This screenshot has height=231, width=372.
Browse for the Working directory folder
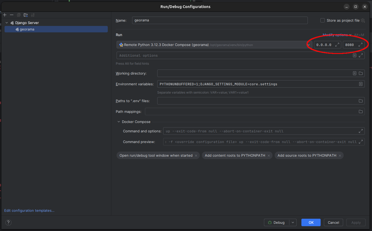(x=361, y=73)
